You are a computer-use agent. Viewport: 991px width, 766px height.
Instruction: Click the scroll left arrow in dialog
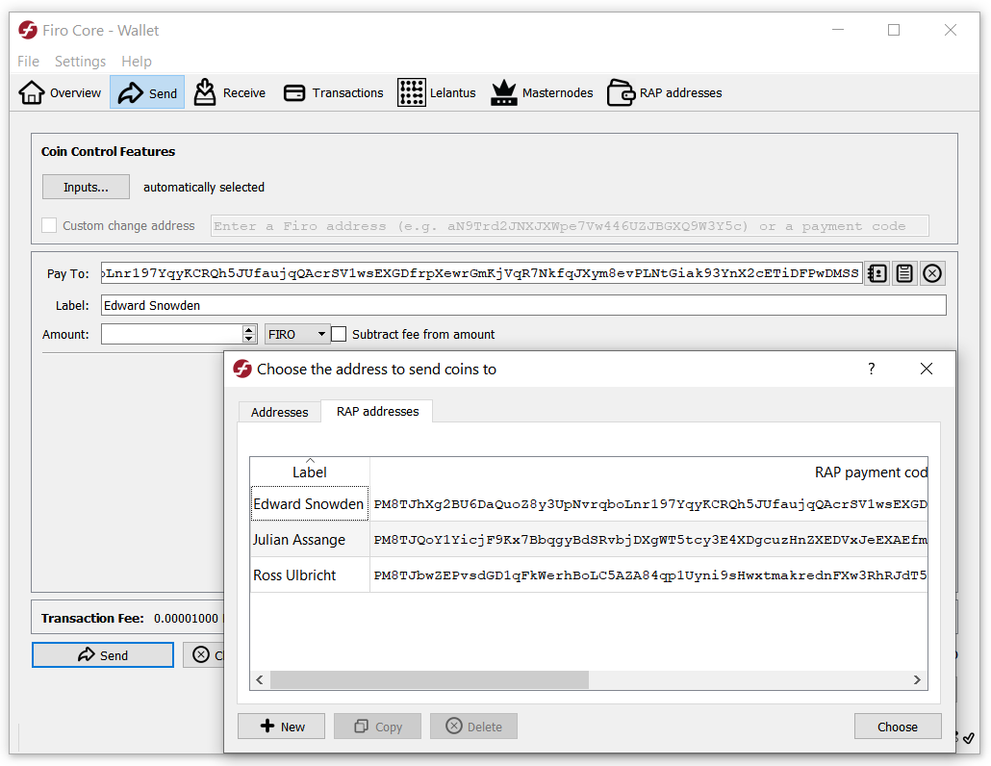point(260,679)
